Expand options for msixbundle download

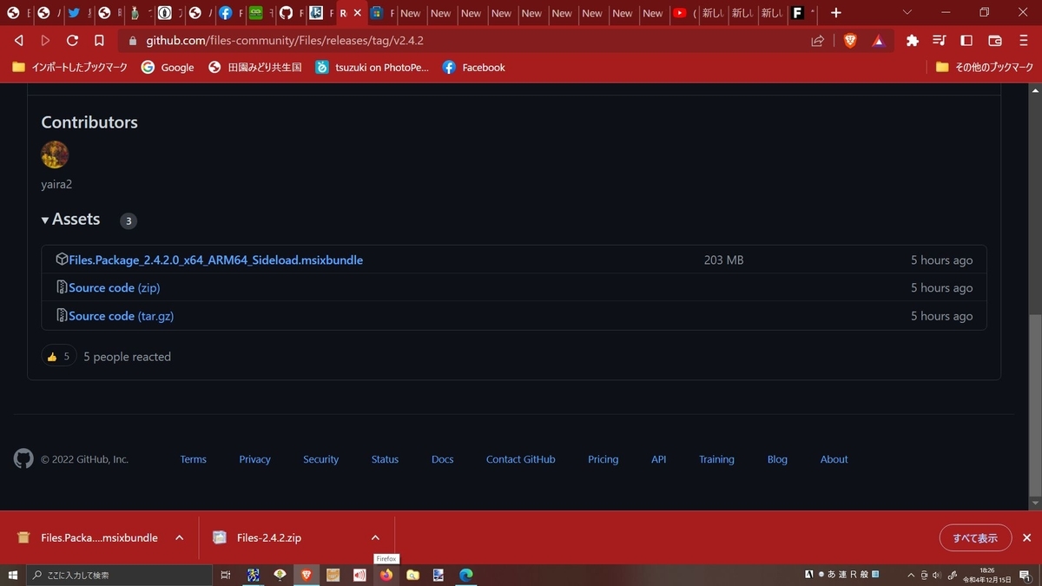pyautogui.click(x=180, y=537)
